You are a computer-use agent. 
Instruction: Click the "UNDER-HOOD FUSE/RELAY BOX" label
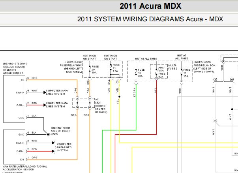204,64
